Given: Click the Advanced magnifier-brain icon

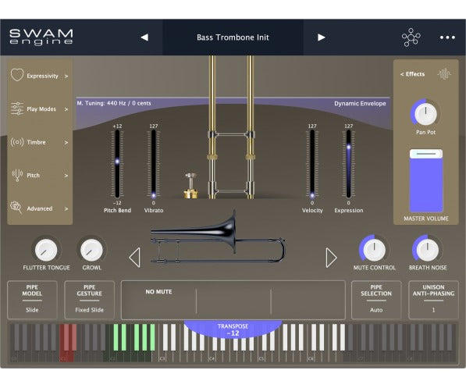Looking at the screenshot, I should 16,208.
